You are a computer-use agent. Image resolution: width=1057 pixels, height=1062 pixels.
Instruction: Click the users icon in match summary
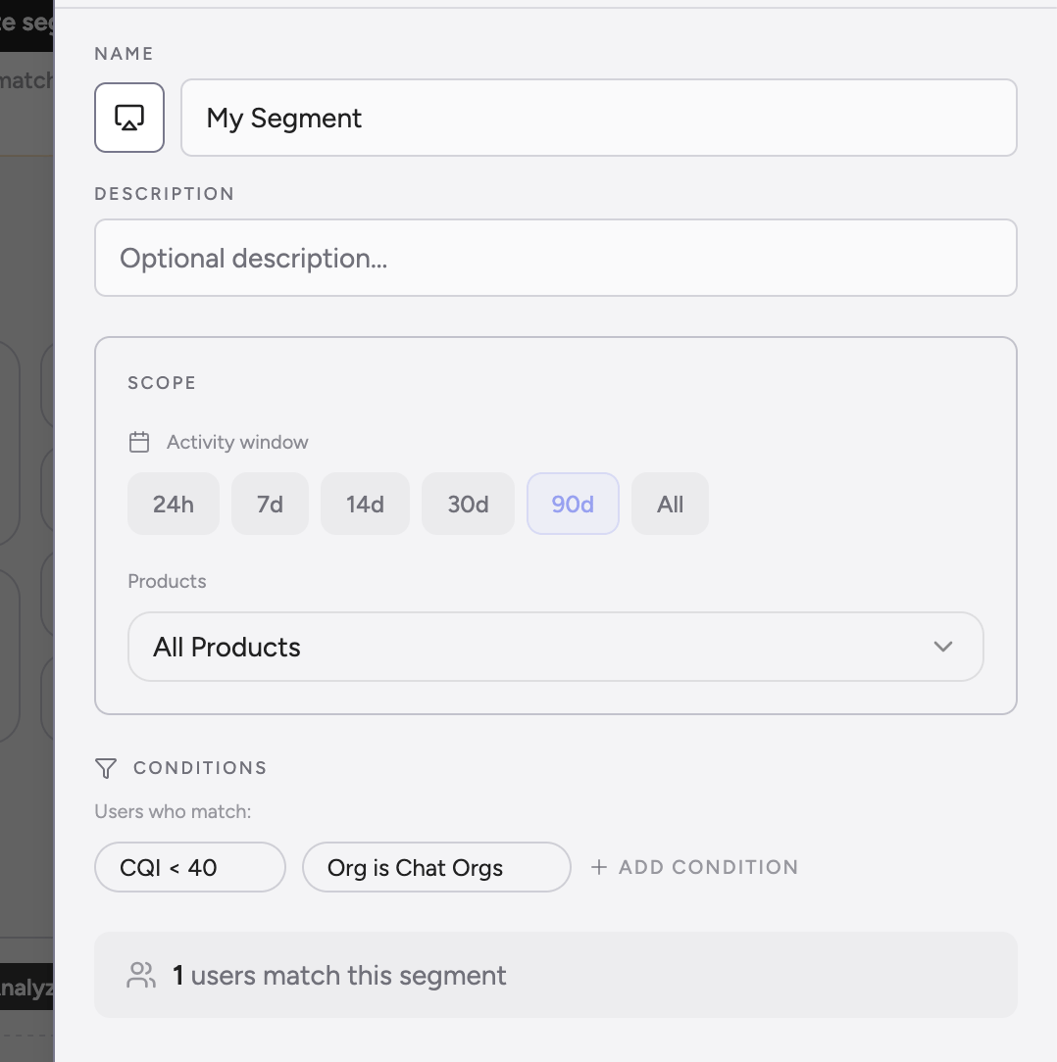(x=141, y=976)
